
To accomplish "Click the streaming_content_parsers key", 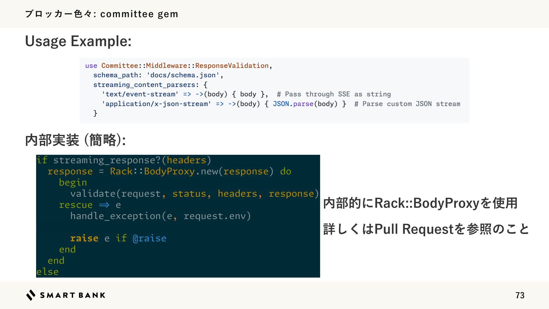I will (144, 85).
